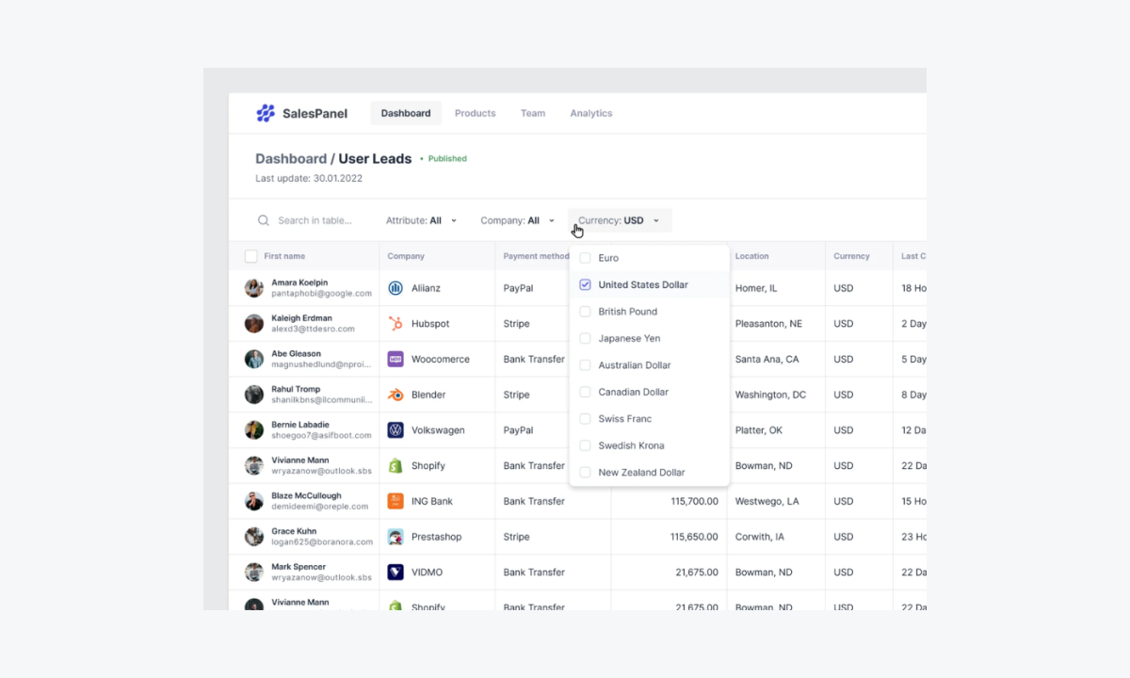The image size is (1130, 678).
Task: Click the WooCommerce company icon
Action: (x=395, y=359)
